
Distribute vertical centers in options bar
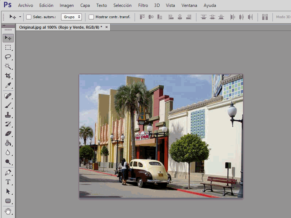(212, 17)
